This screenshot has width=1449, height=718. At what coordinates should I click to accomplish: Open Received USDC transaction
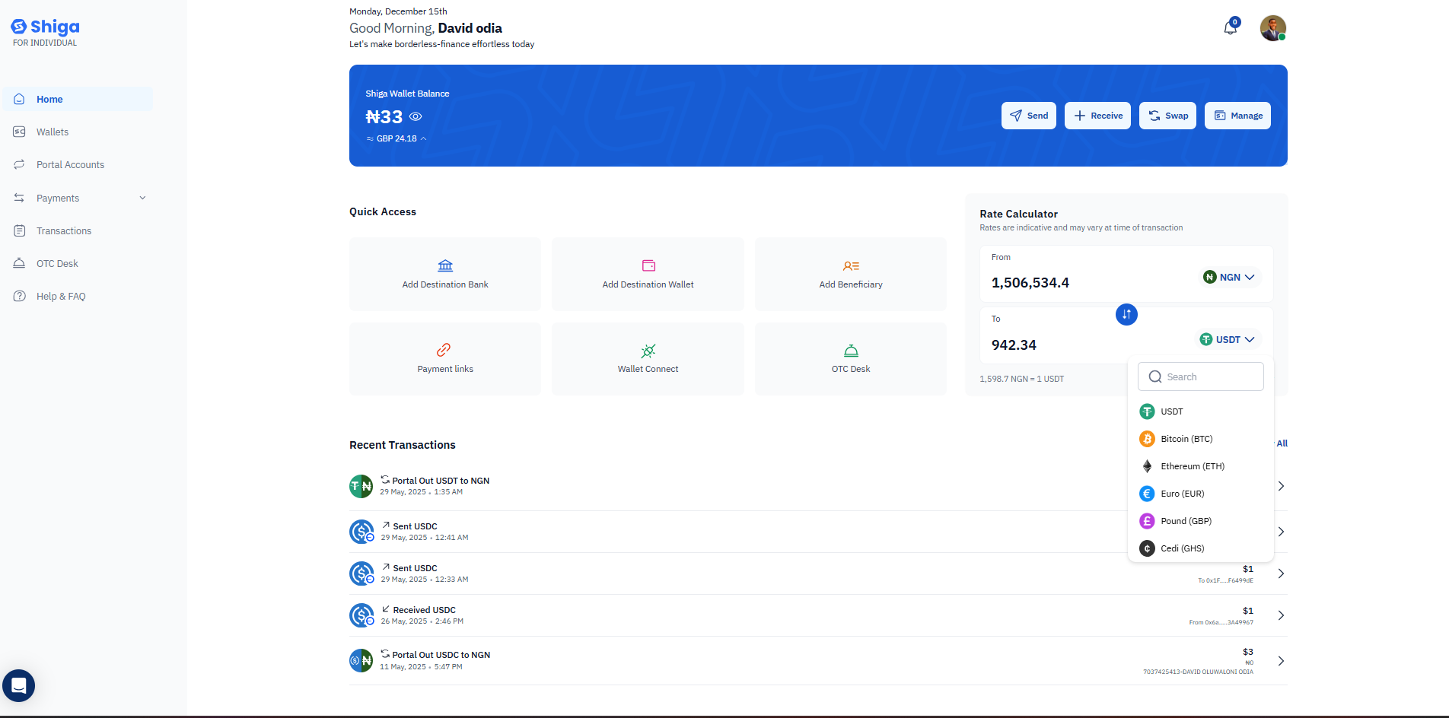coord(818,615)
